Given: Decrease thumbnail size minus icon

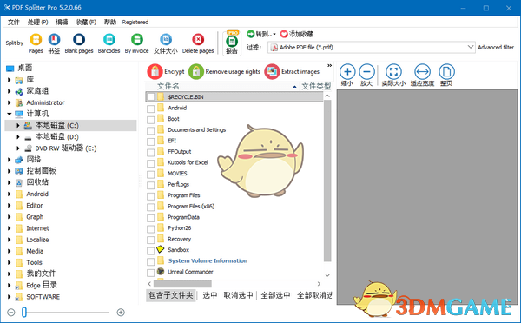Looking at the screenshot, I should click(x=11, y=313).
